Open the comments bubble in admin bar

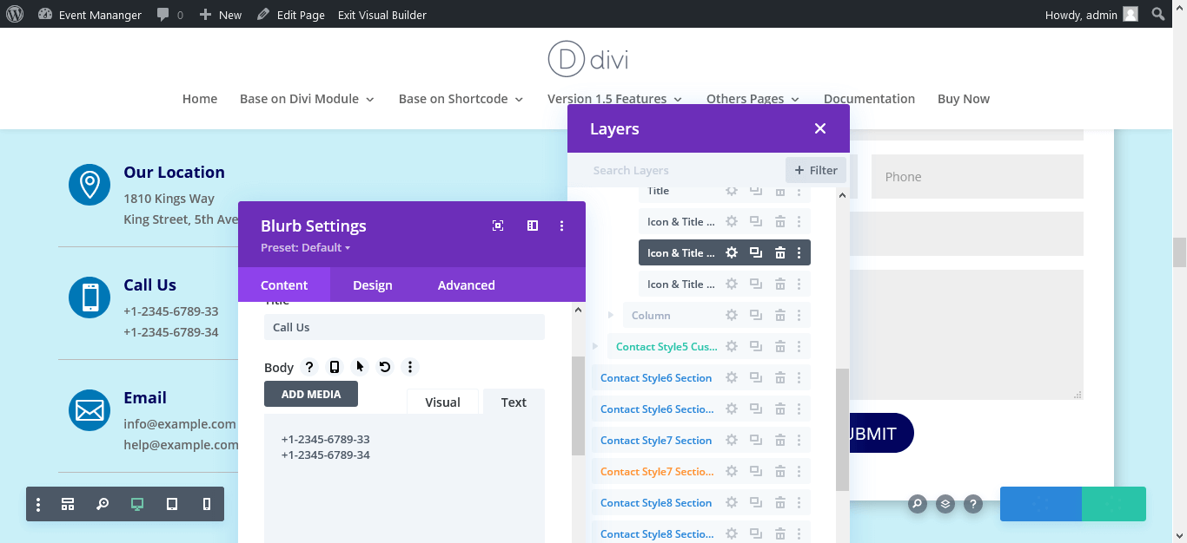click(x=169, y=15)
